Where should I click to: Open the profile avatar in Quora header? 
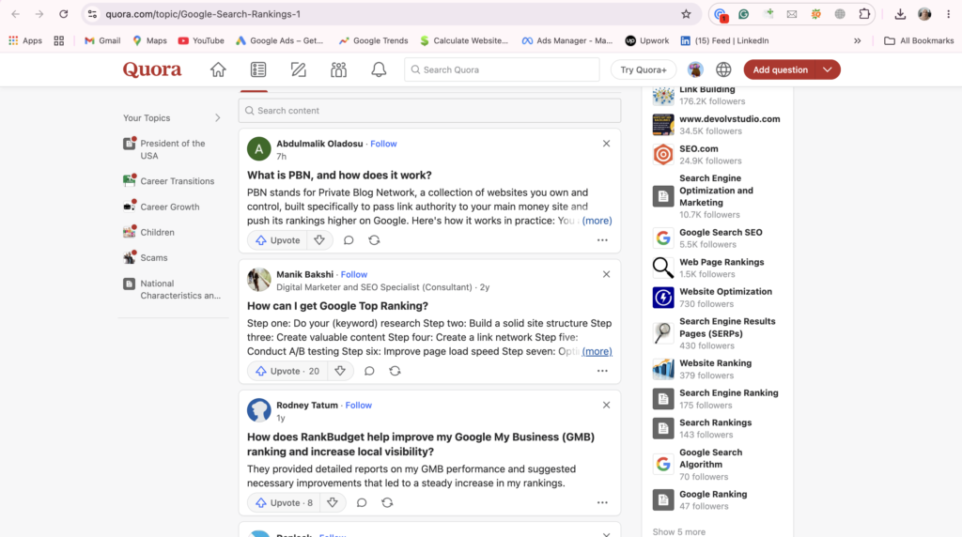coord(694,69)
